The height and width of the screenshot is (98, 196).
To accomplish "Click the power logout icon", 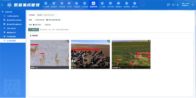I will (193, 5).
